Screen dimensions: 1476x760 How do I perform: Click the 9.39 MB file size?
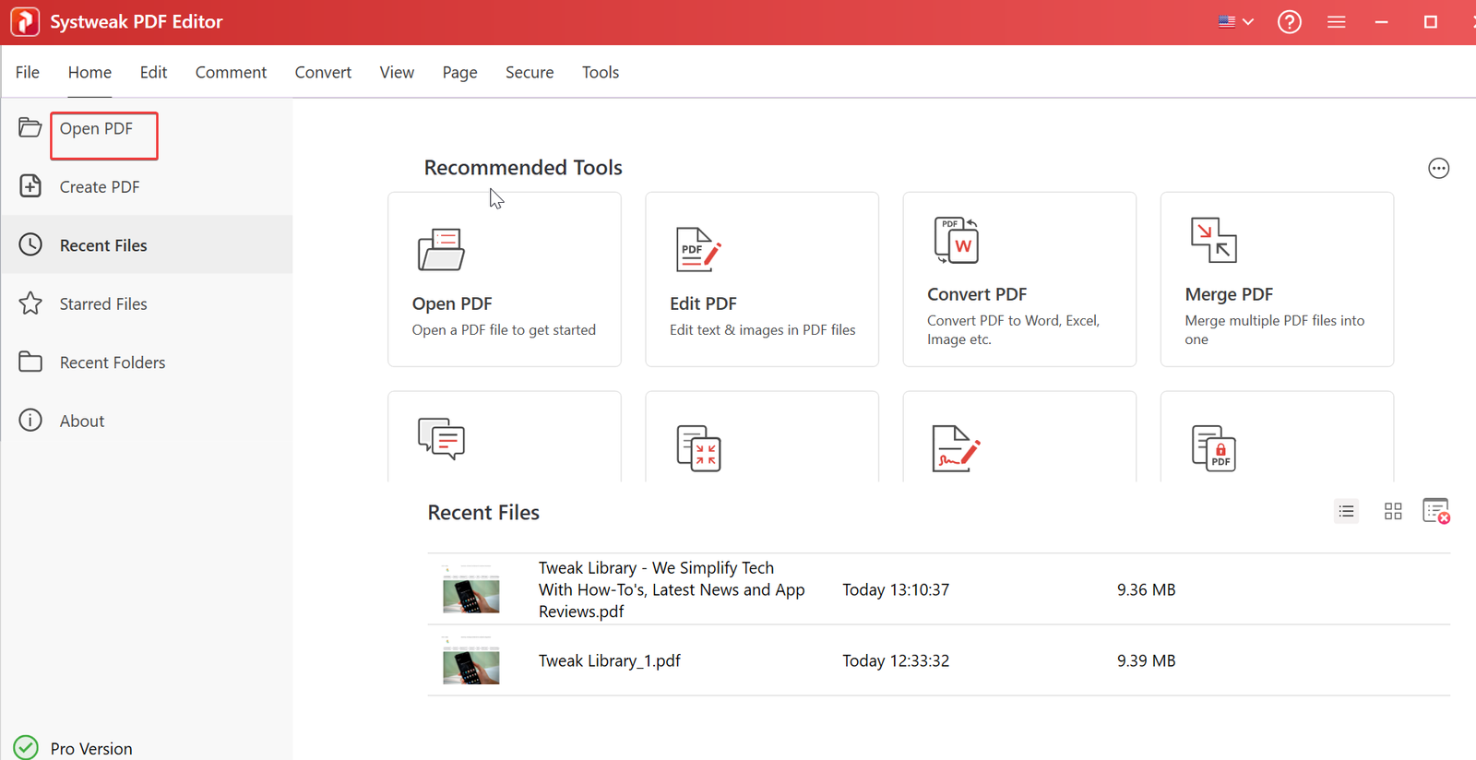[x=1146, y=660]
